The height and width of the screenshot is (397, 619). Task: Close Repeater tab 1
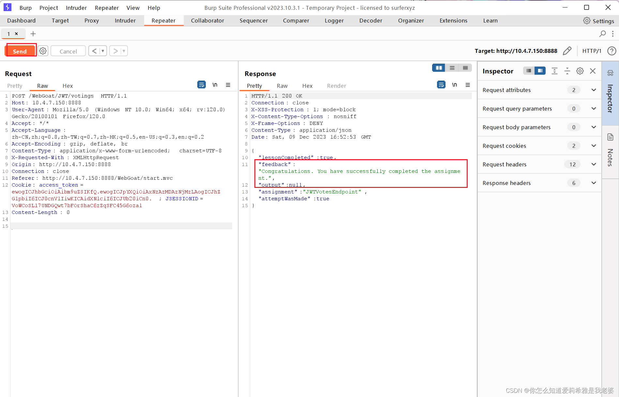pos(16,34)
